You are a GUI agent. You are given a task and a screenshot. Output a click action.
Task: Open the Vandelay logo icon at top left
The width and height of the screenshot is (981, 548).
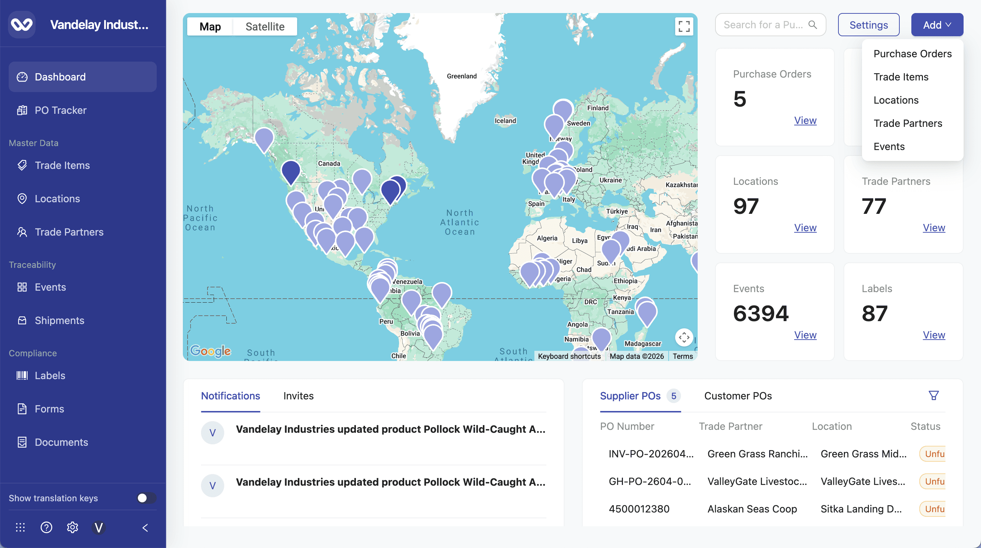(x=22, y=25)
